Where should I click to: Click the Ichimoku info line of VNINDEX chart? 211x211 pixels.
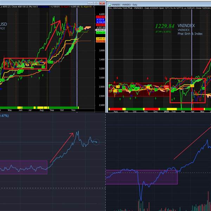point(160,8)
